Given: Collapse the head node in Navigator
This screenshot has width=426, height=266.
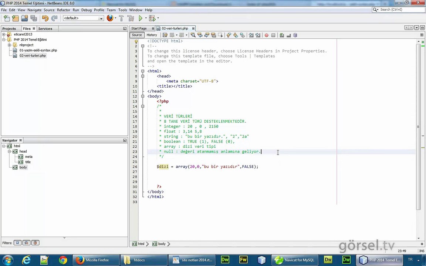Looking at the screenshot, I should (9, 151).
